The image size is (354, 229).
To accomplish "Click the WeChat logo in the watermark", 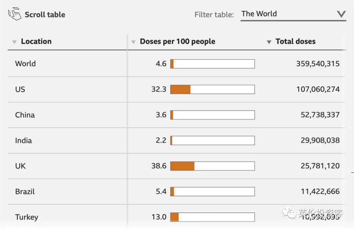I will coord(289,213).
